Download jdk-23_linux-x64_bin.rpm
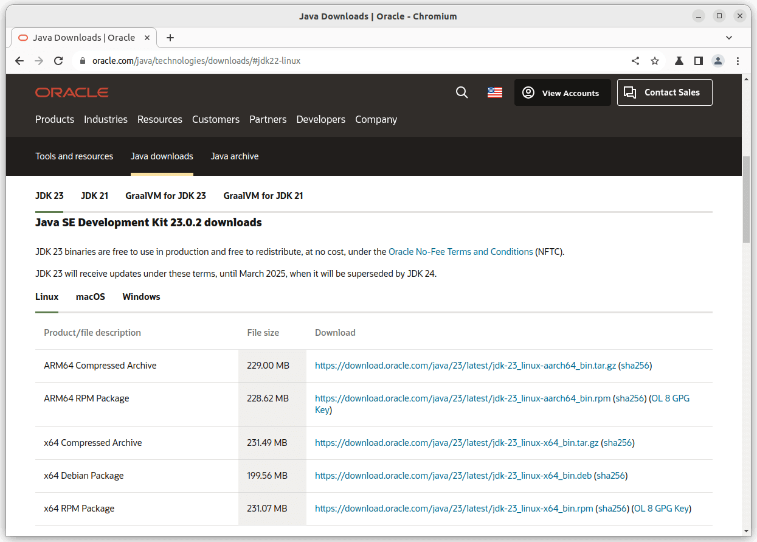 [454, 509]
